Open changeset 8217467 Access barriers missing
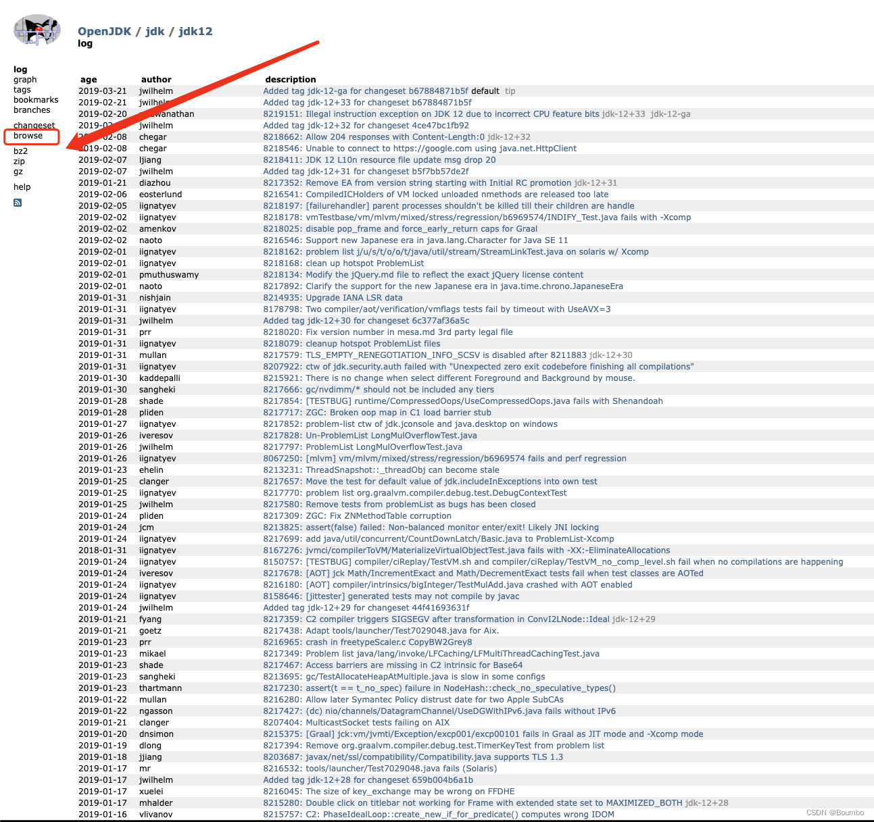874x822 pixels. (x=393, y=665)
